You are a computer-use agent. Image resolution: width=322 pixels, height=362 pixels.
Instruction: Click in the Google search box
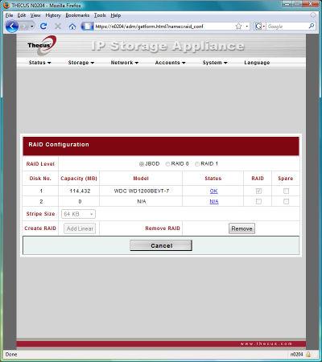[x=287, y=27]
